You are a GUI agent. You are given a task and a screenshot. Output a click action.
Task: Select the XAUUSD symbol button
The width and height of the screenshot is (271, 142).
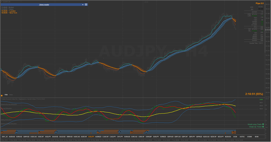[55, 137]
